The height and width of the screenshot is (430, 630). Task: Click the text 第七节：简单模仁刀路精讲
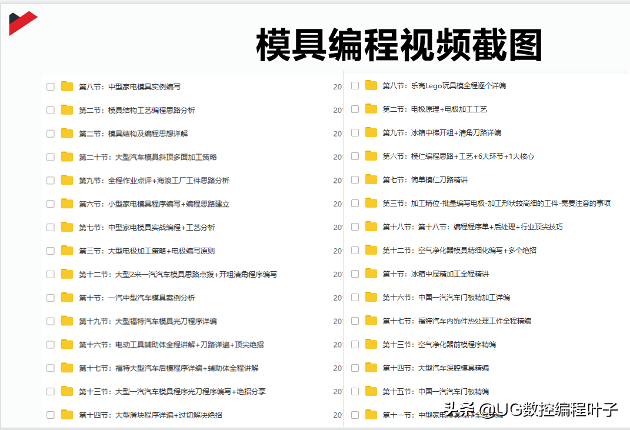pyautogui.click(x=425, y=179)
